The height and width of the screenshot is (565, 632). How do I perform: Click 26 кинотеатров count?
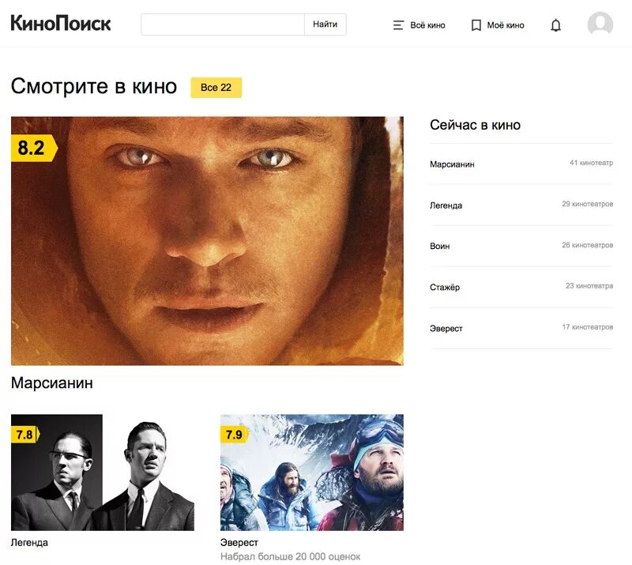tap(588, 245)
